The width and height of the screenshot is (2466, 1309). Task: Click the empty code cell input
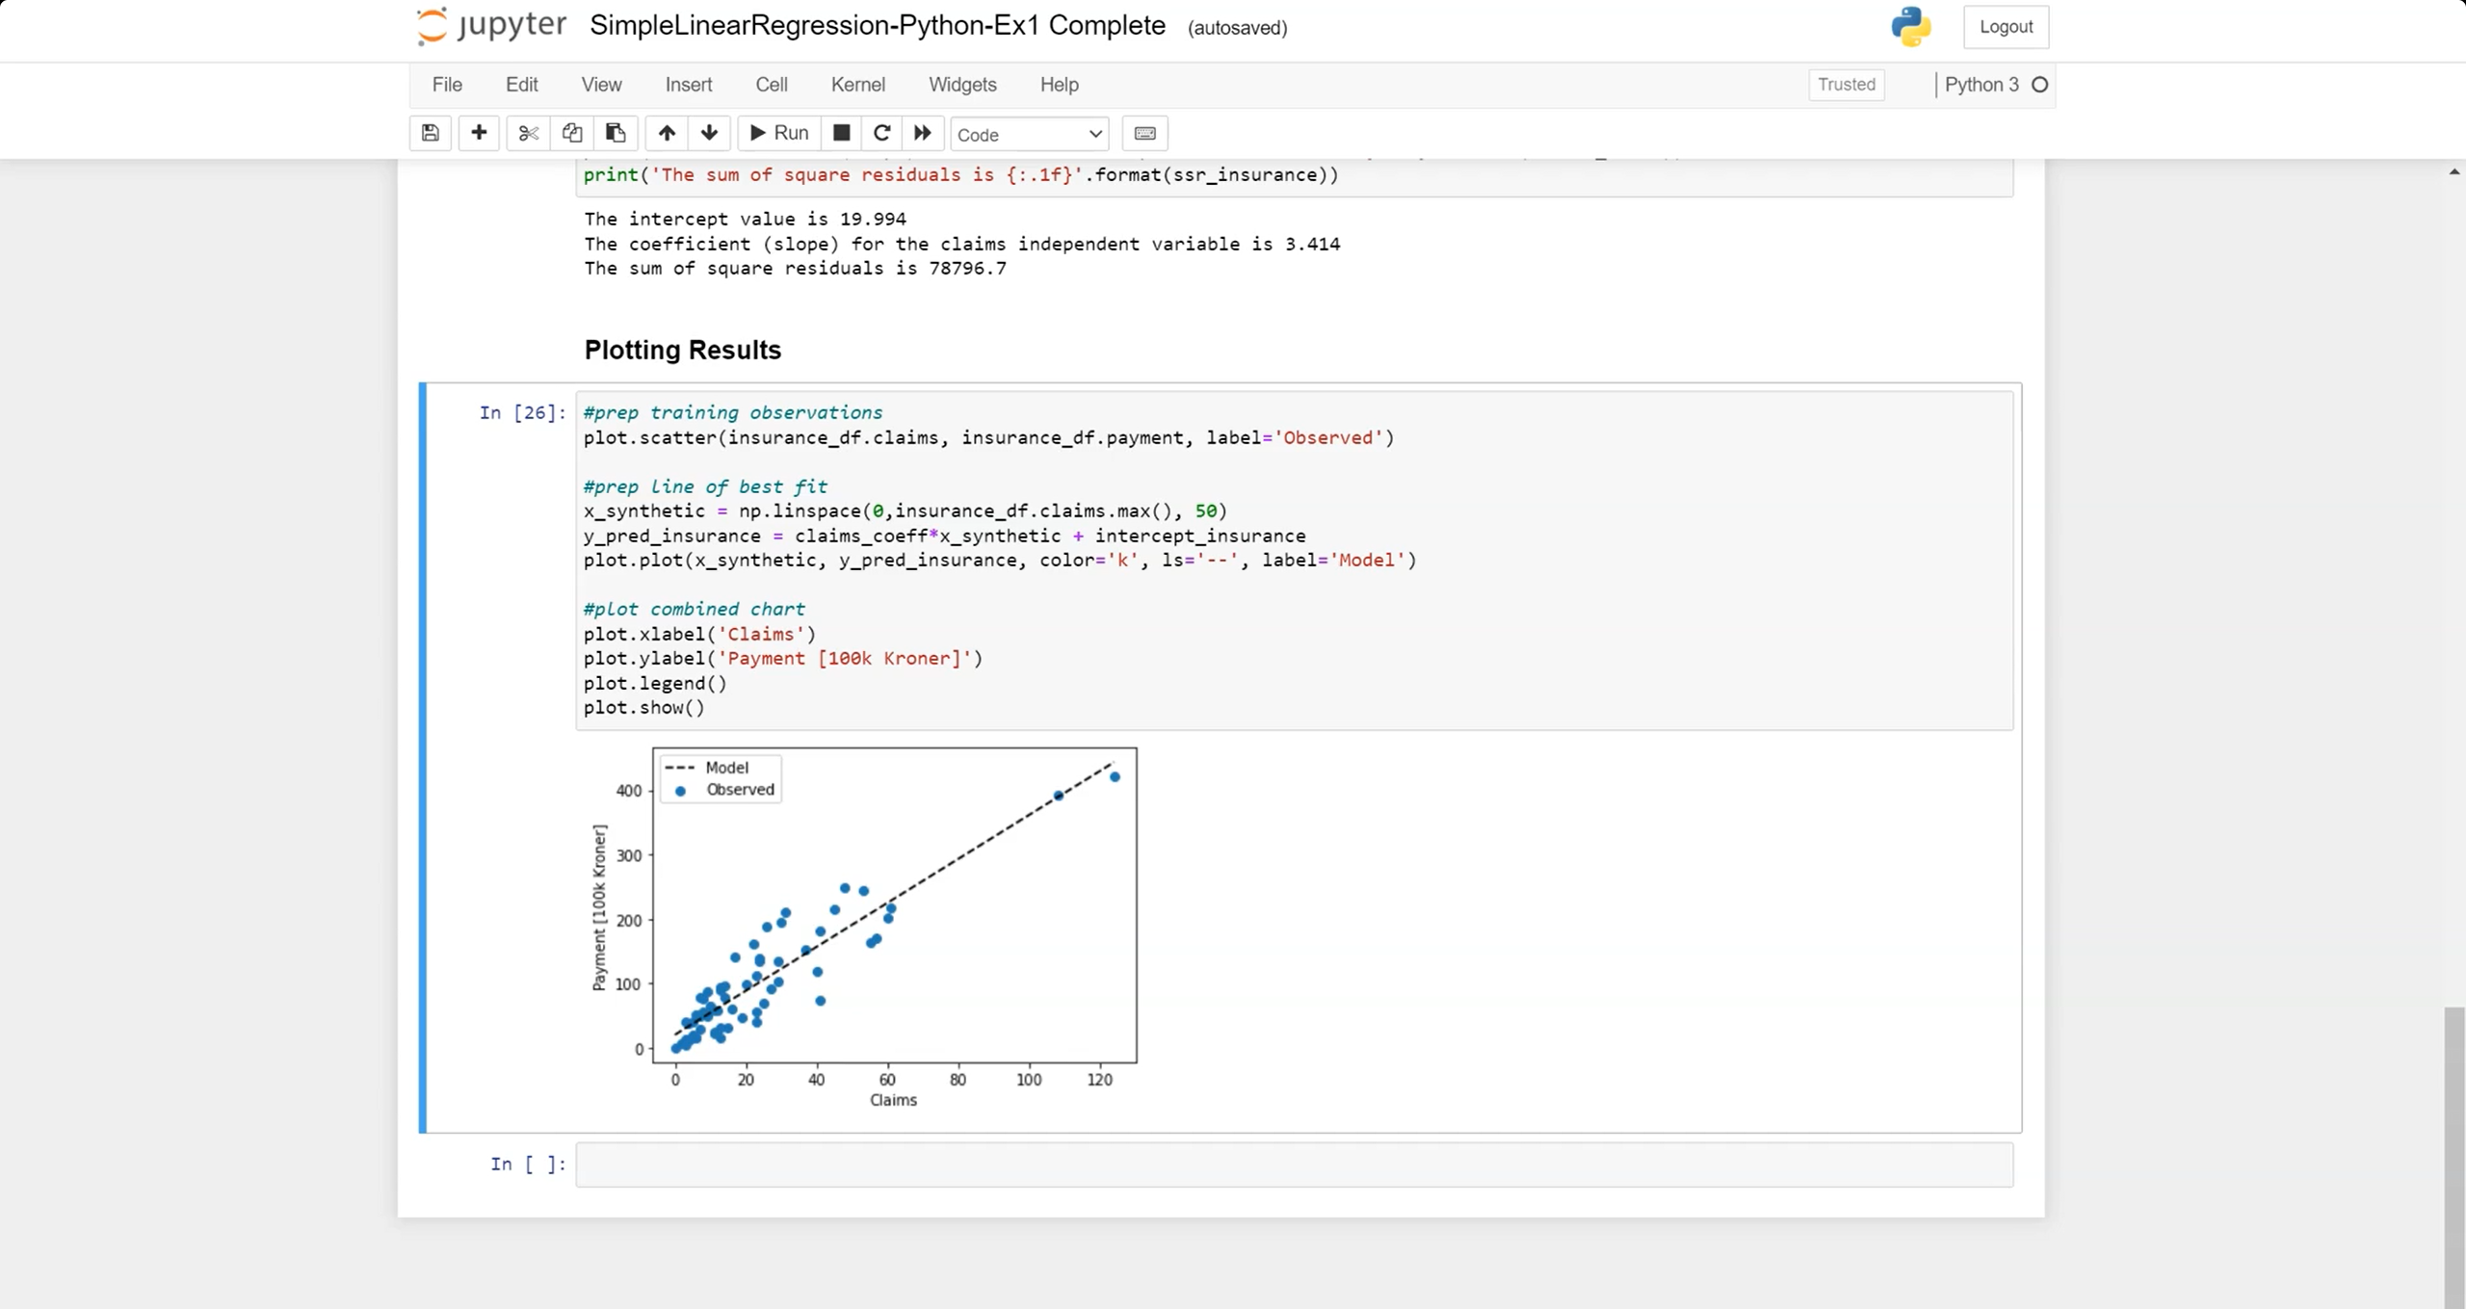[1293, 1165]
